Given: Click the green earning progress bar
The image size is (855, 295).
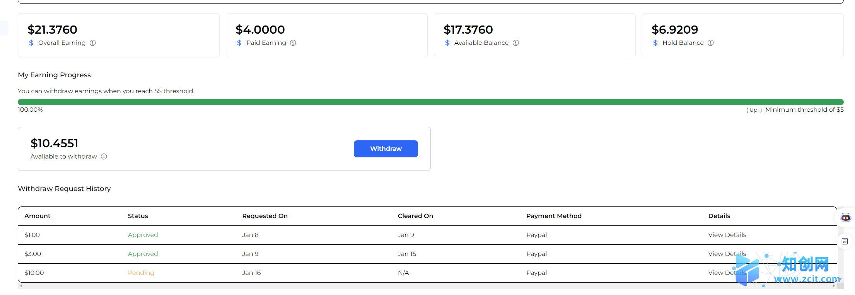Looking at the screenshot, I should pyautogui.click(x=430, y=102).
